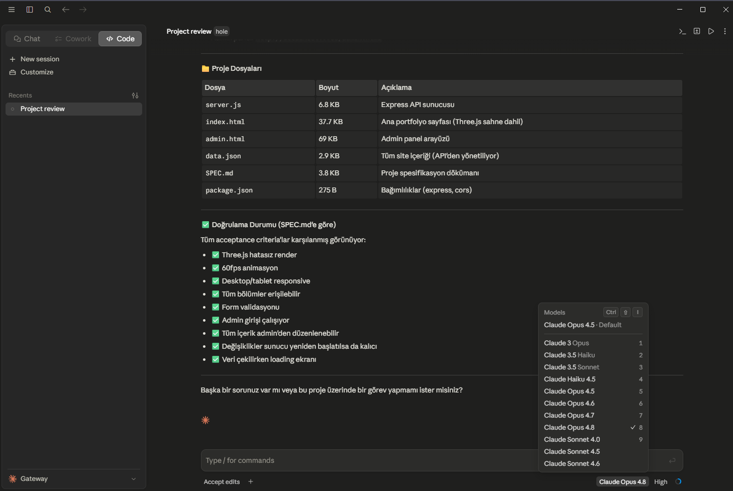
Task: Go back with the left arrow
Action: (x=66, y=10)
